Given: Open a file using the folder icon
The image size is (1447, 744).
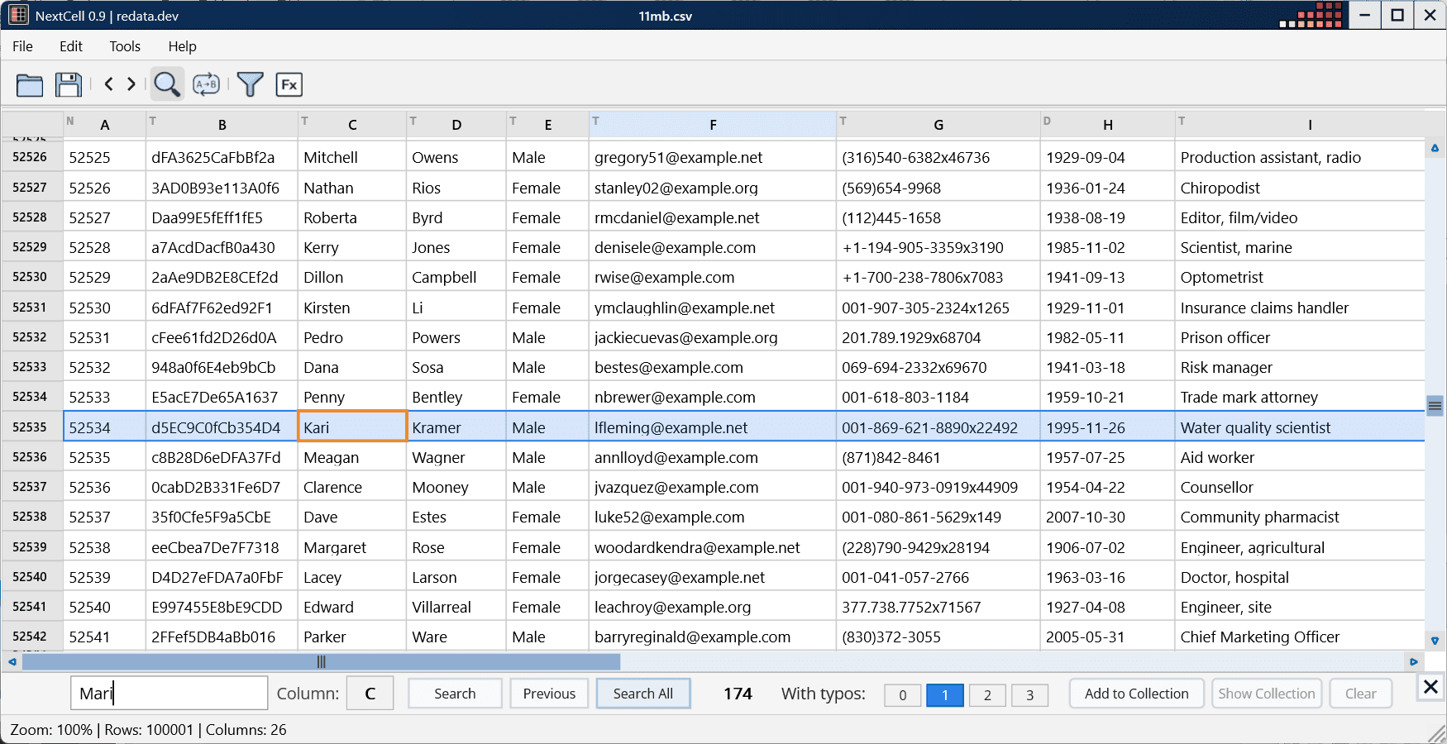Looking at the screenshot, I should click(x=29, y=84).
